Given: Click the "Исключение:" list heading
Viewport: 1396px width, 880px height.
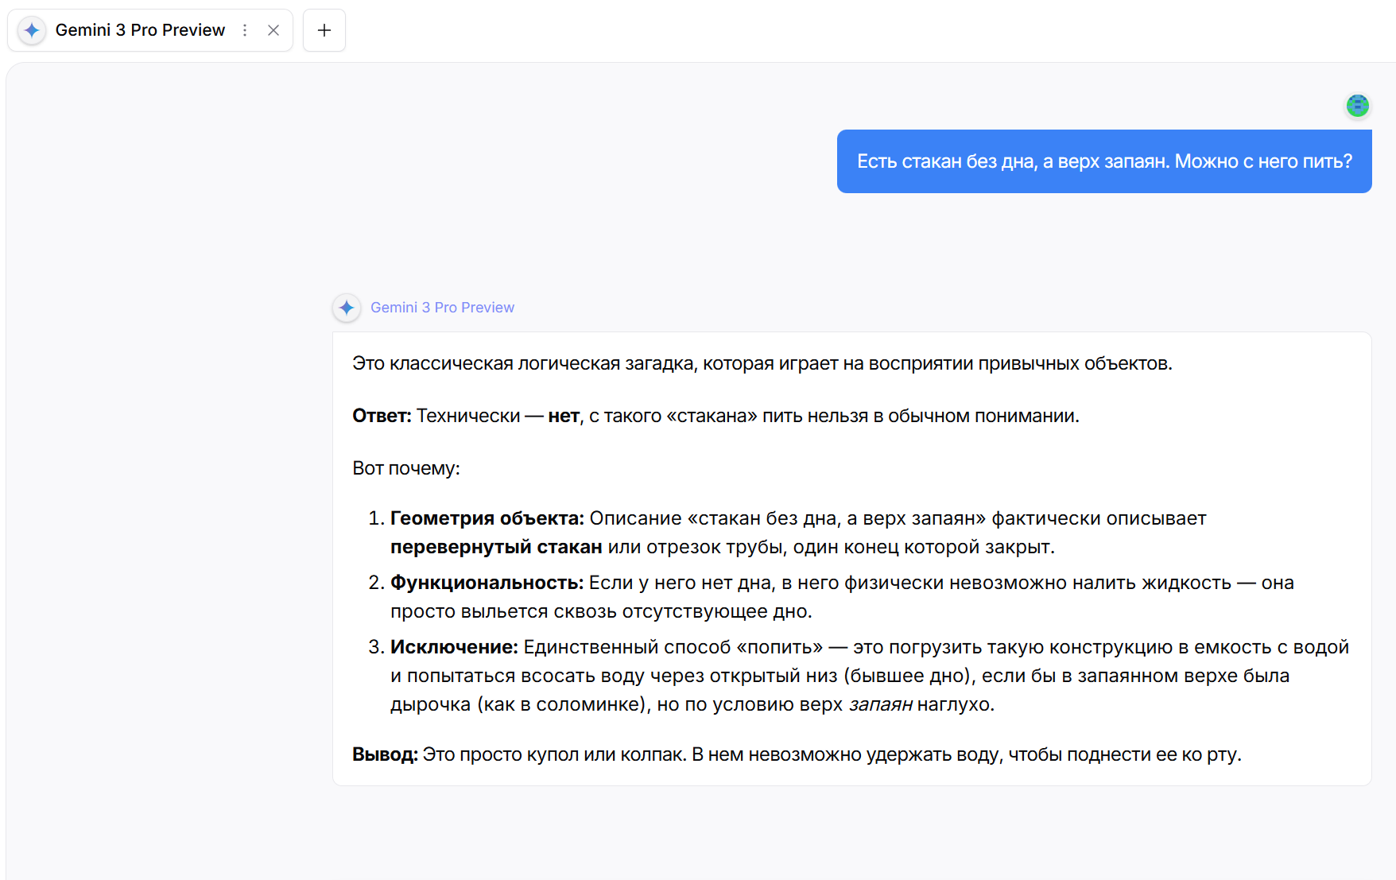Looking at the screenshot, I should (454, 647).
